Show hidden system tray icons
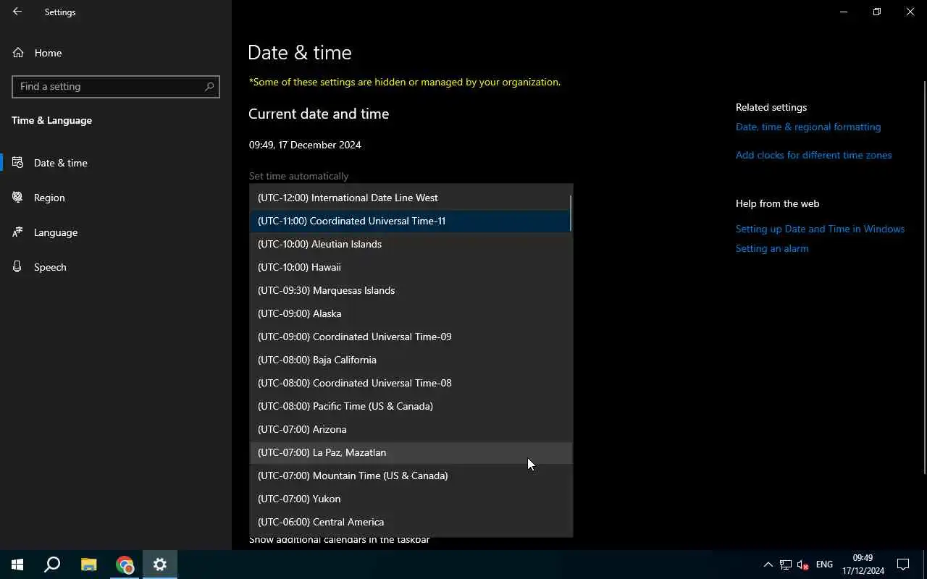Viewport: 927px width, 579px height. (768, 565)
